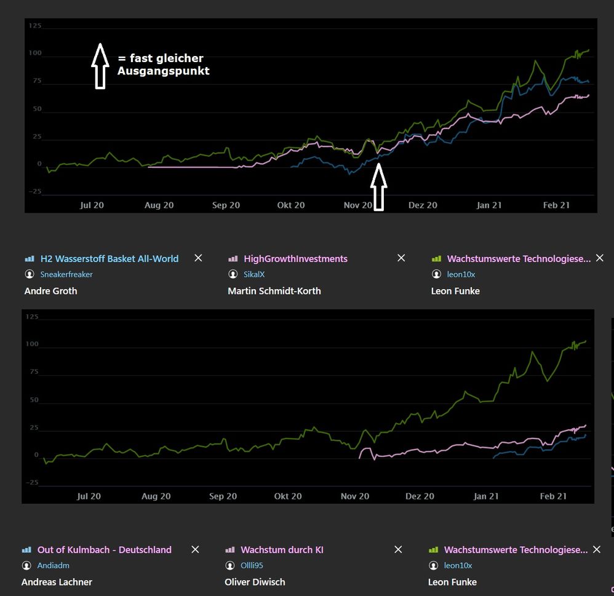Remove Out of Kulmbach - Deutschland from comparison

195,549
